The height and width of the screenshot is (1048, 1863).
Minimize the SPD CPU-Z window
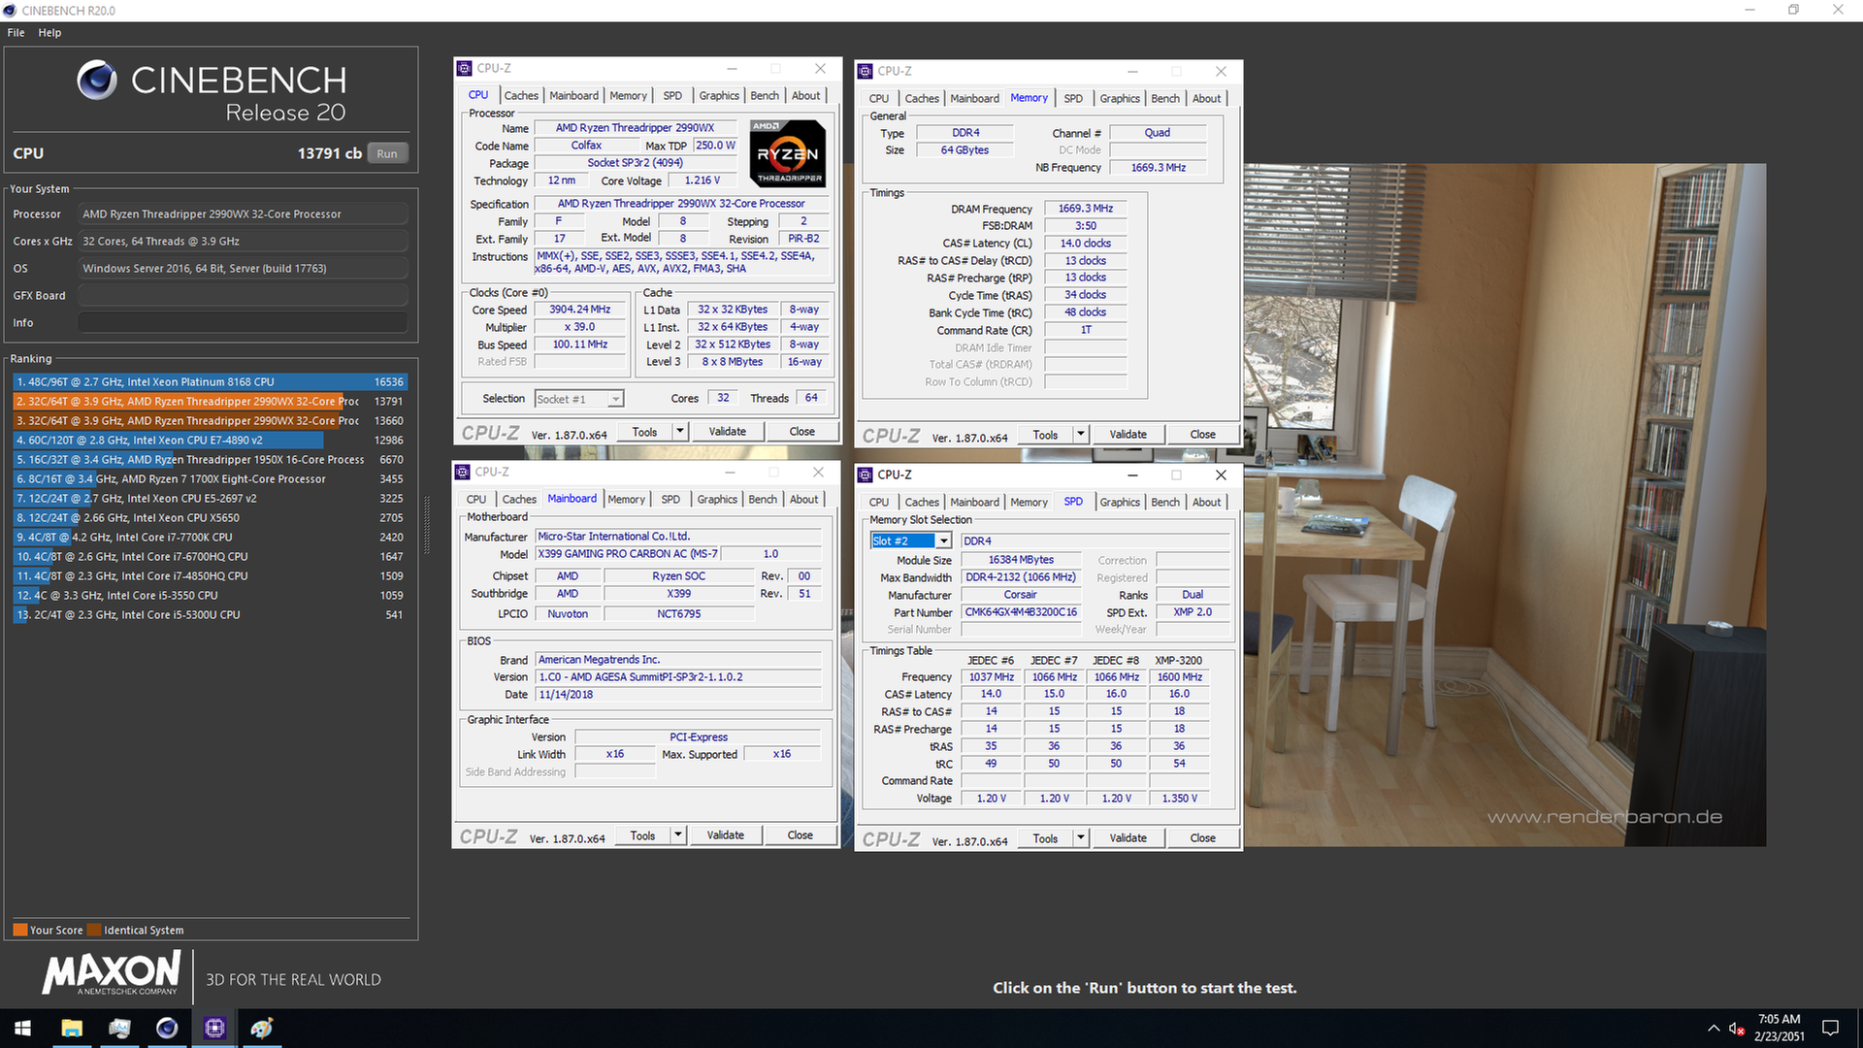click(1132, 475)
